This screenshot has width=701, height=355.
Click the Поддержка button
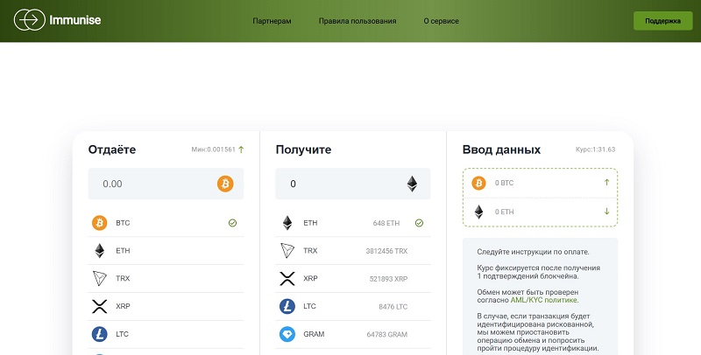pyautogui.click(x=662, y=21)
